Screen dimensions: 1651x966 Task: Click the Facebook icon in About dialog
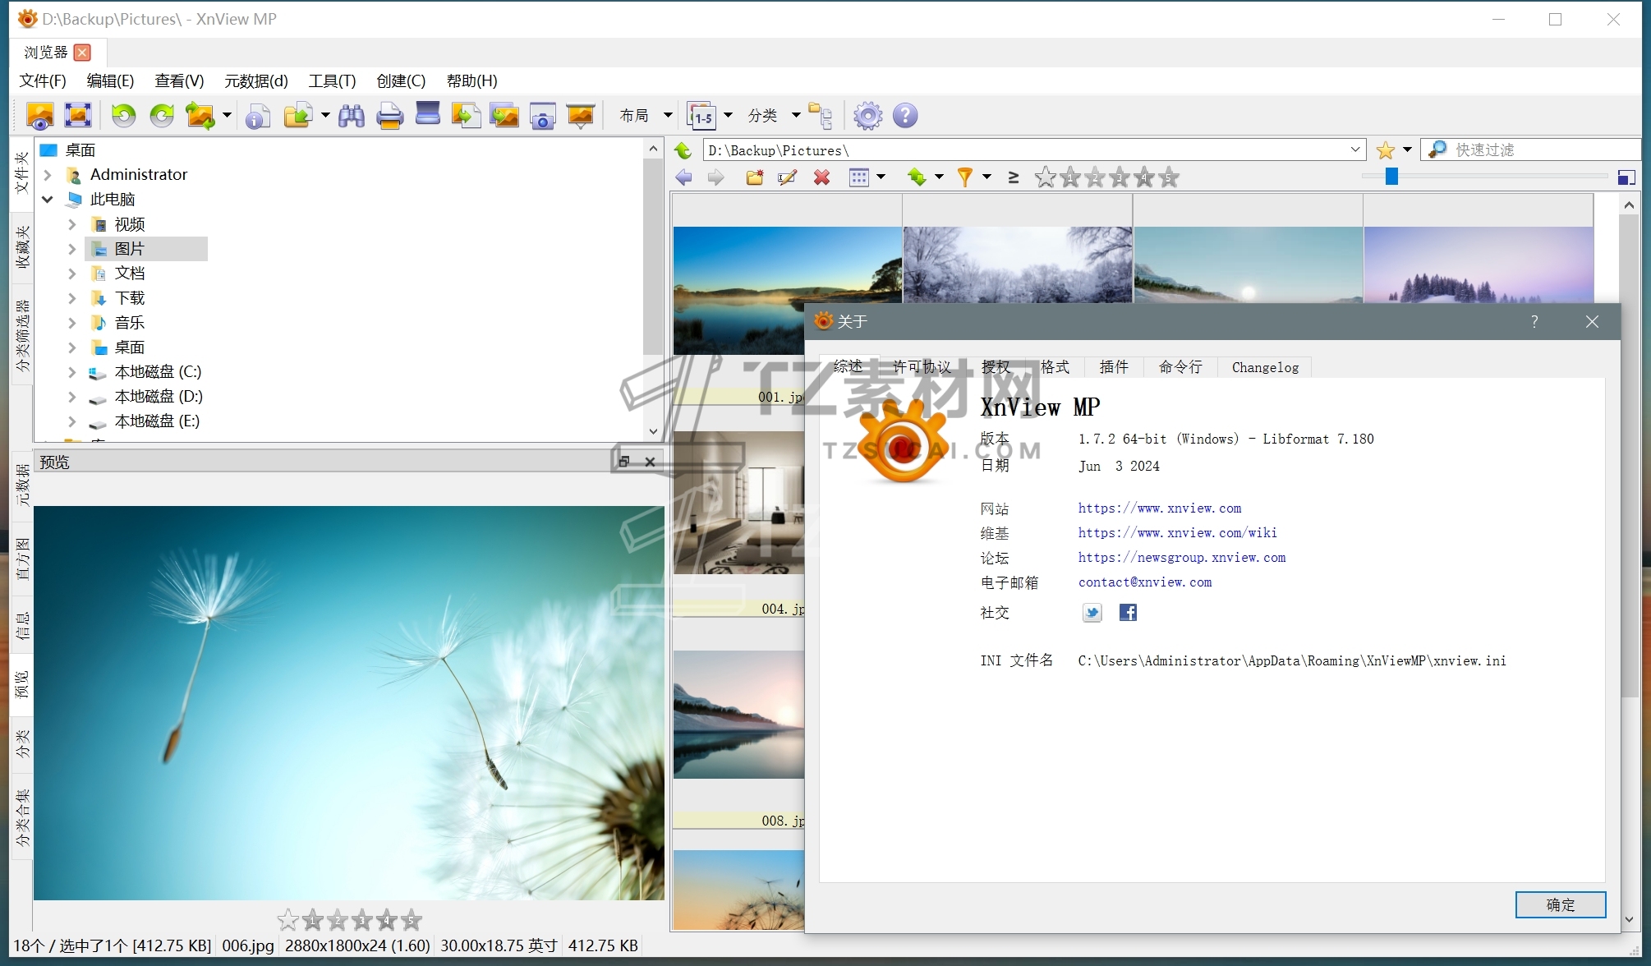pyautogui.click(x=1128, y=613)
